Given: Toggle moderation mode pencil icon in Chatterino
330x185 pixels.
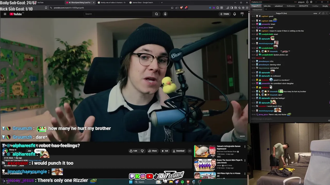Looking at the screenshot, I should [x=320, y=13].
